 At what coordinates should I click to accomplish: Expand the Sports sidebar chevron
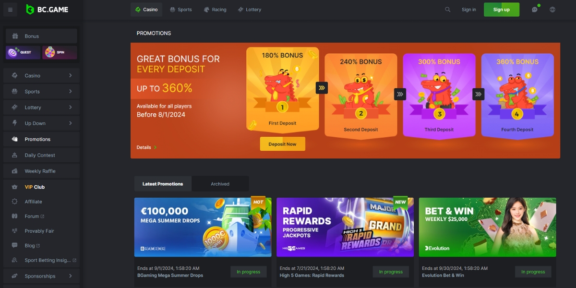(x=71, y=91)
